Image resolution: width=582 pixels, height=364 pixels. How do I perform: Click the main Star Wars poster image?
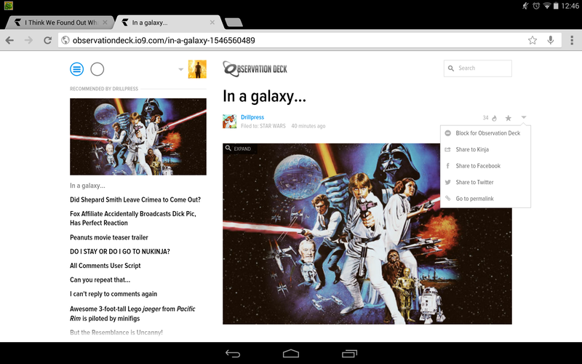pos(367,234)
